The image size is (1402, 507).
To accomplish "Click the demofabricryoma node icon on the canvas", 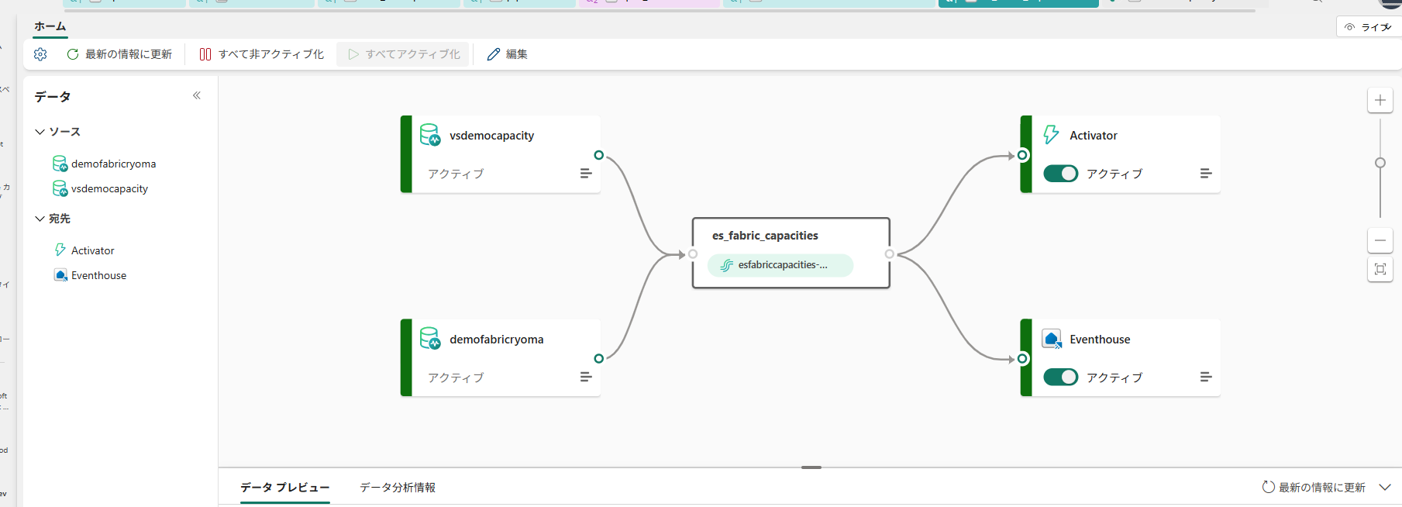I will click(x=430, y=339).
